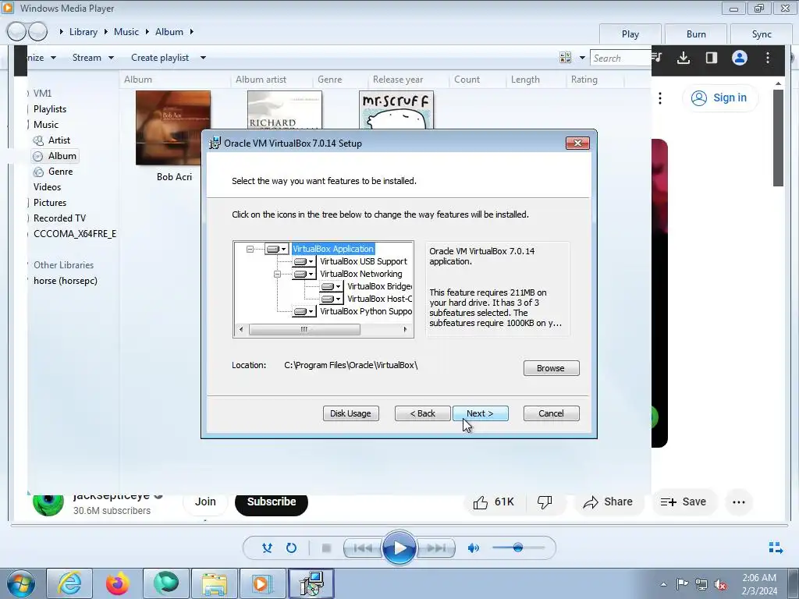Open browser three-dot menu
799x599 pixels.
768,58
